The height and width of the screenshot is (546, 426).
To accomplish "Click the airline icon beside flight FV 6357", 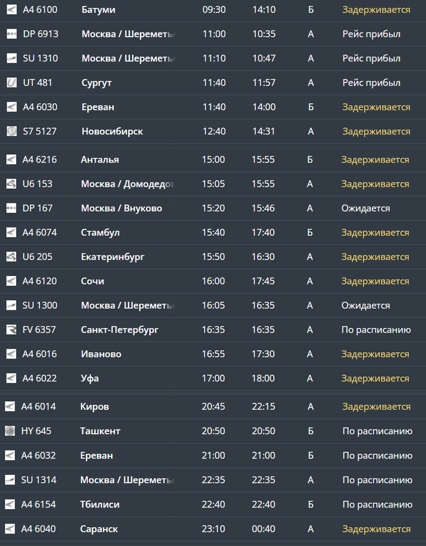I will pos(11,330).
